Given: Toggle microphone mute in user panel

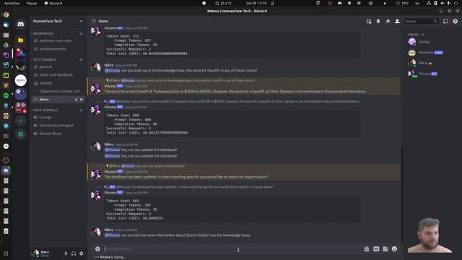Looking at the screenshot, I should click(x=66, y=253).
